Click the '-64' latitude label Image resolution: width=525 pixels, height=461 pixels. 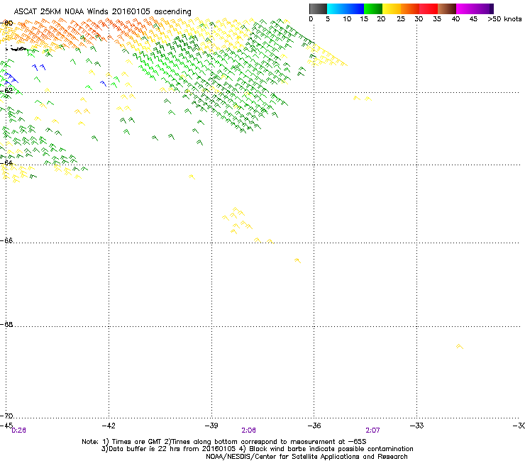click(x=6, y=162)
